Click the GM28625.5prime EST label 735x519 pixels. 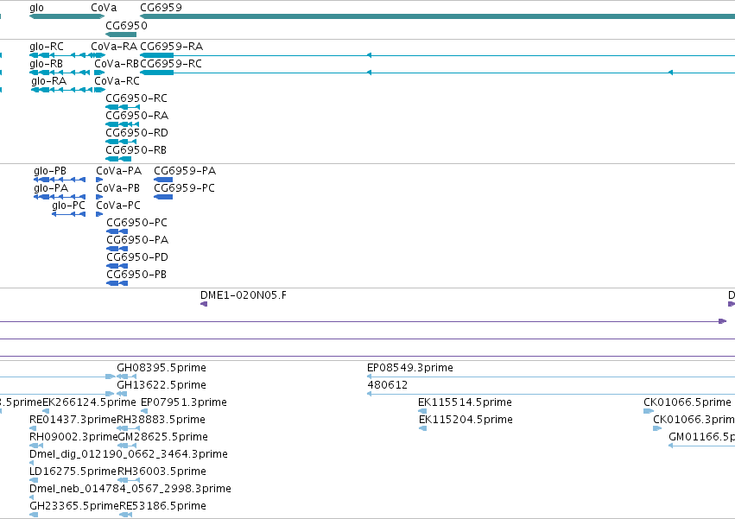163,437
